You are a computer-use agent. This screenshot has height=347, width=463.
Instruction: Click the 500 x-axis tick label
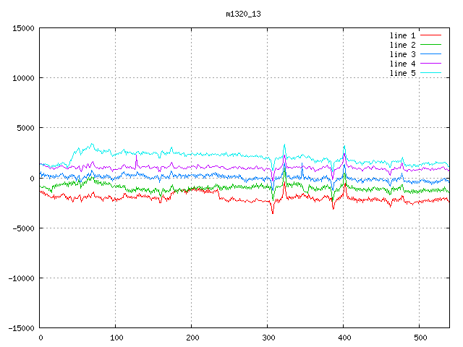[420, 338]
